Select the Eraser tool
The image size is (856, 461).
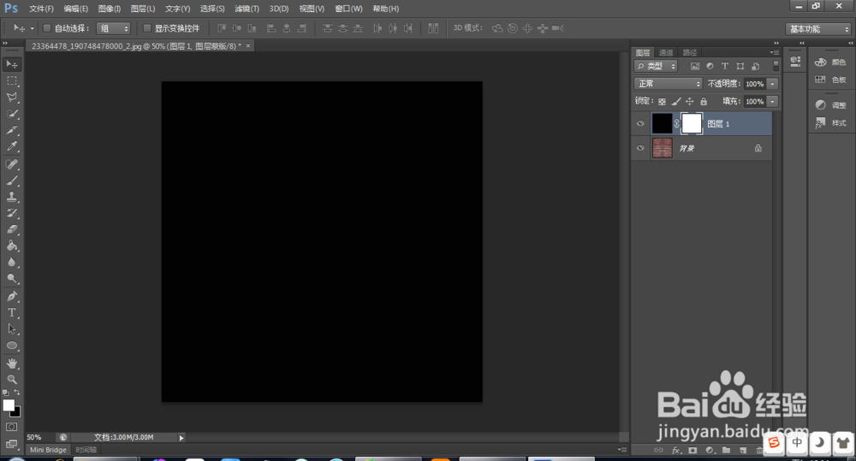coord(11,229)
